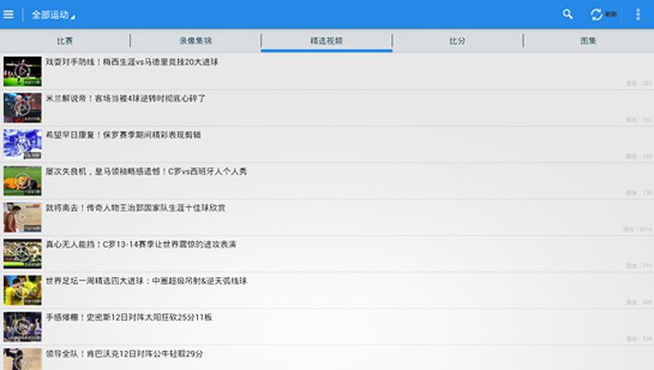654x370 pixels.
Task: Switch to the 录像集锦 tab
Action: 196,41
